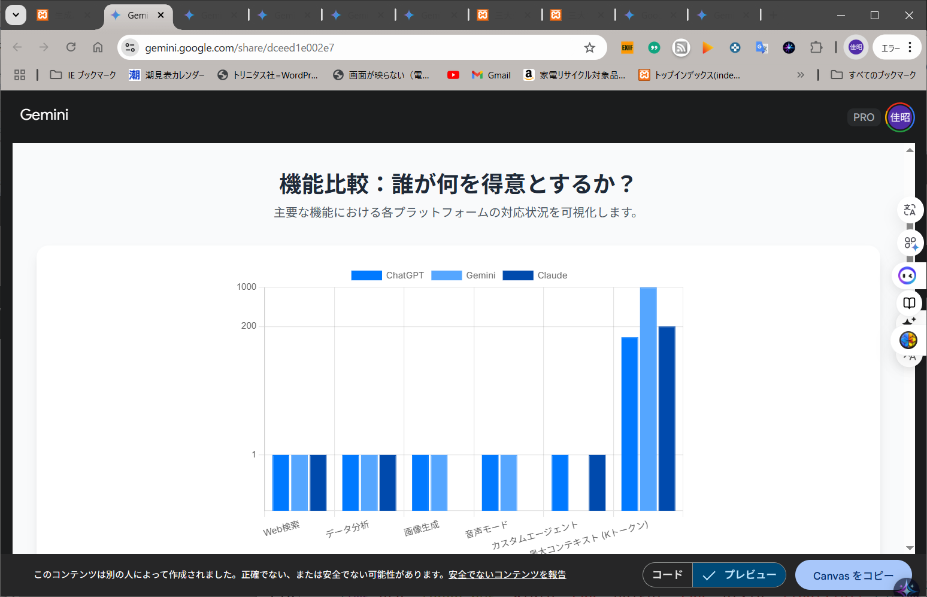Switch to the first browser tab
Screen dimensions: 927x597
(66, 16)
